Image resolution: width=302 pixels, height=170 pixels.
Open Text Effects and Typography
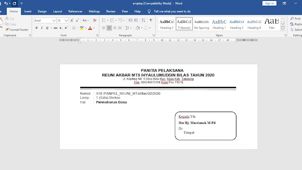point(74,28)
